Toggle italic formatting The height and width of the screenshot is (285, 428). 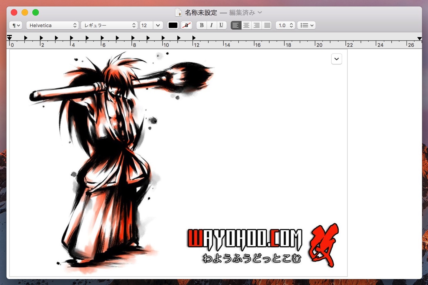[211, 25]
